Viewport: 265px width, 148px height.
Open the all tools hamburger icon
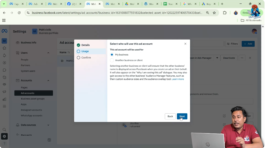pos(4,106)
